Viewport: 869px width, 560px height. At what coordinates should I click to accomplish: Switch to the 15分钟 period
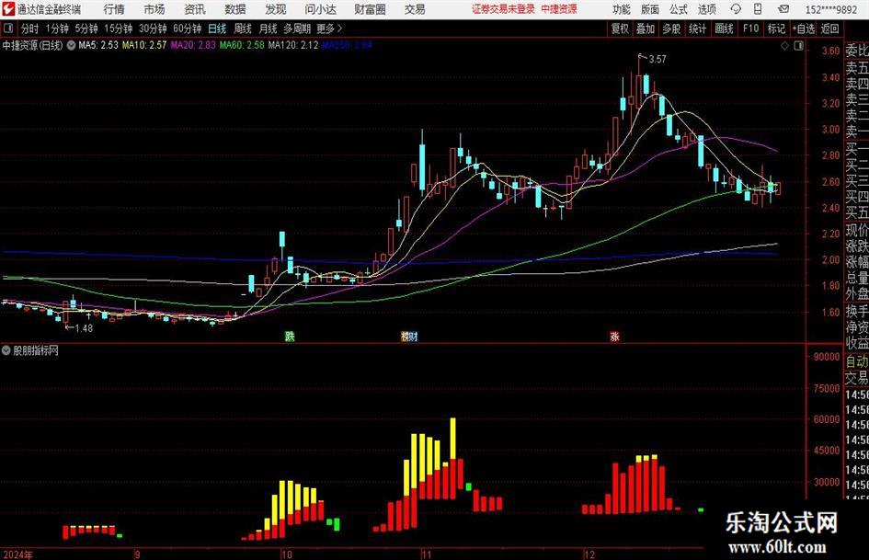pos(118,29)
